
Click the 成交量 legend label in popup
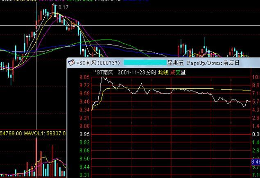[178, 72]
